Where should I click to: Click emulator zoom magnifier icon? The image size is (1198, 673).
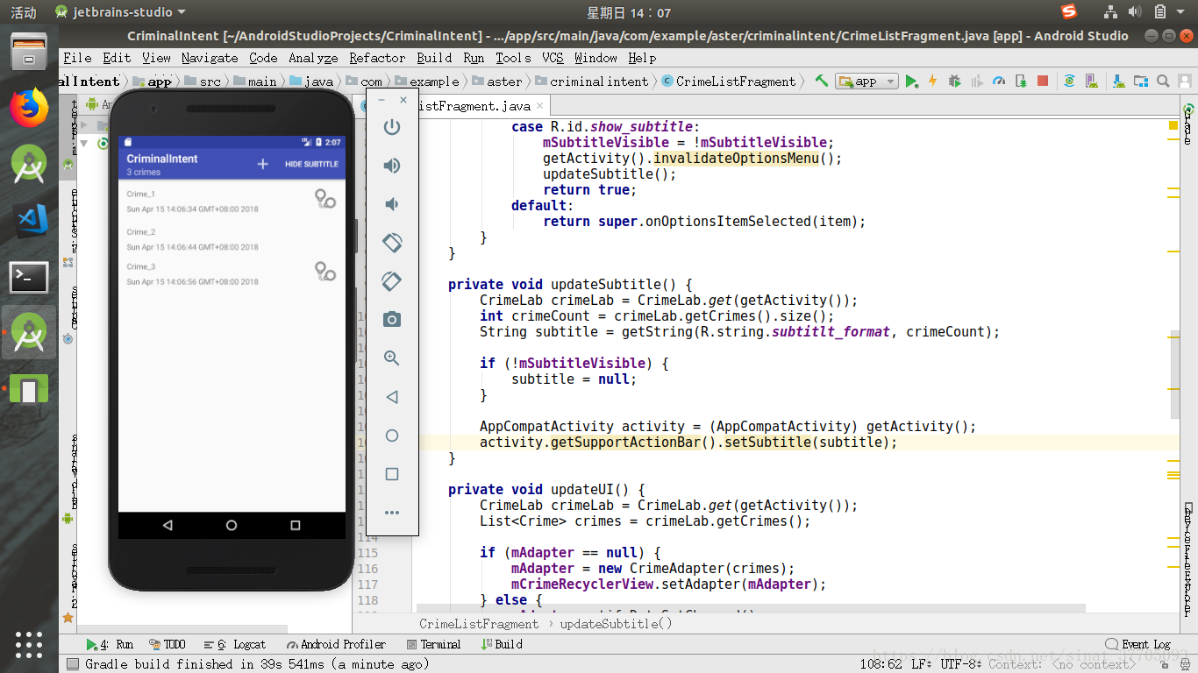tap(392, 358)
